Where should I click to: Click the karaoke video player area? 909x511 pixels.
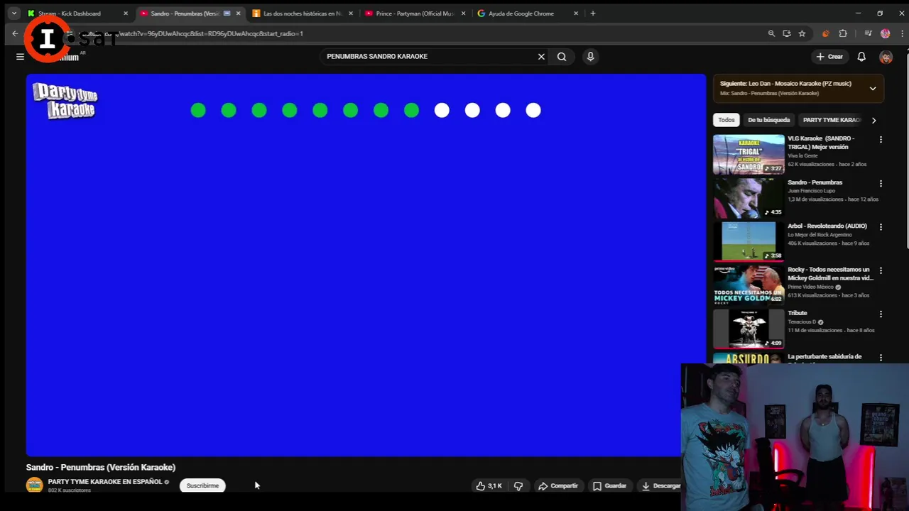[366, 265]
